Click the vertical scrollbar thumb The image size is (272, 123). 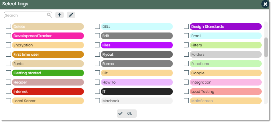266,47
